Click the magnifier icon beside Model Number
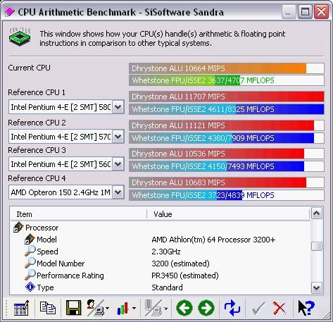Image resolution: width=333 pixels, height=322 pixels. point(30,263)
